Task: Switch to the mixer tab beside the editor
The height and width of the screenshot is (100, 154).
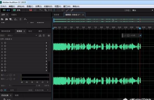Action: click(x=56, y=15)
